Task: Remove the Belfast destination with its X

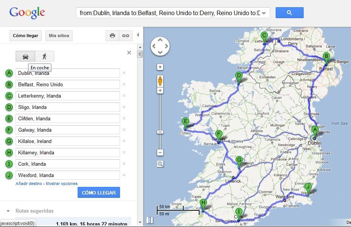Action: 124,84
